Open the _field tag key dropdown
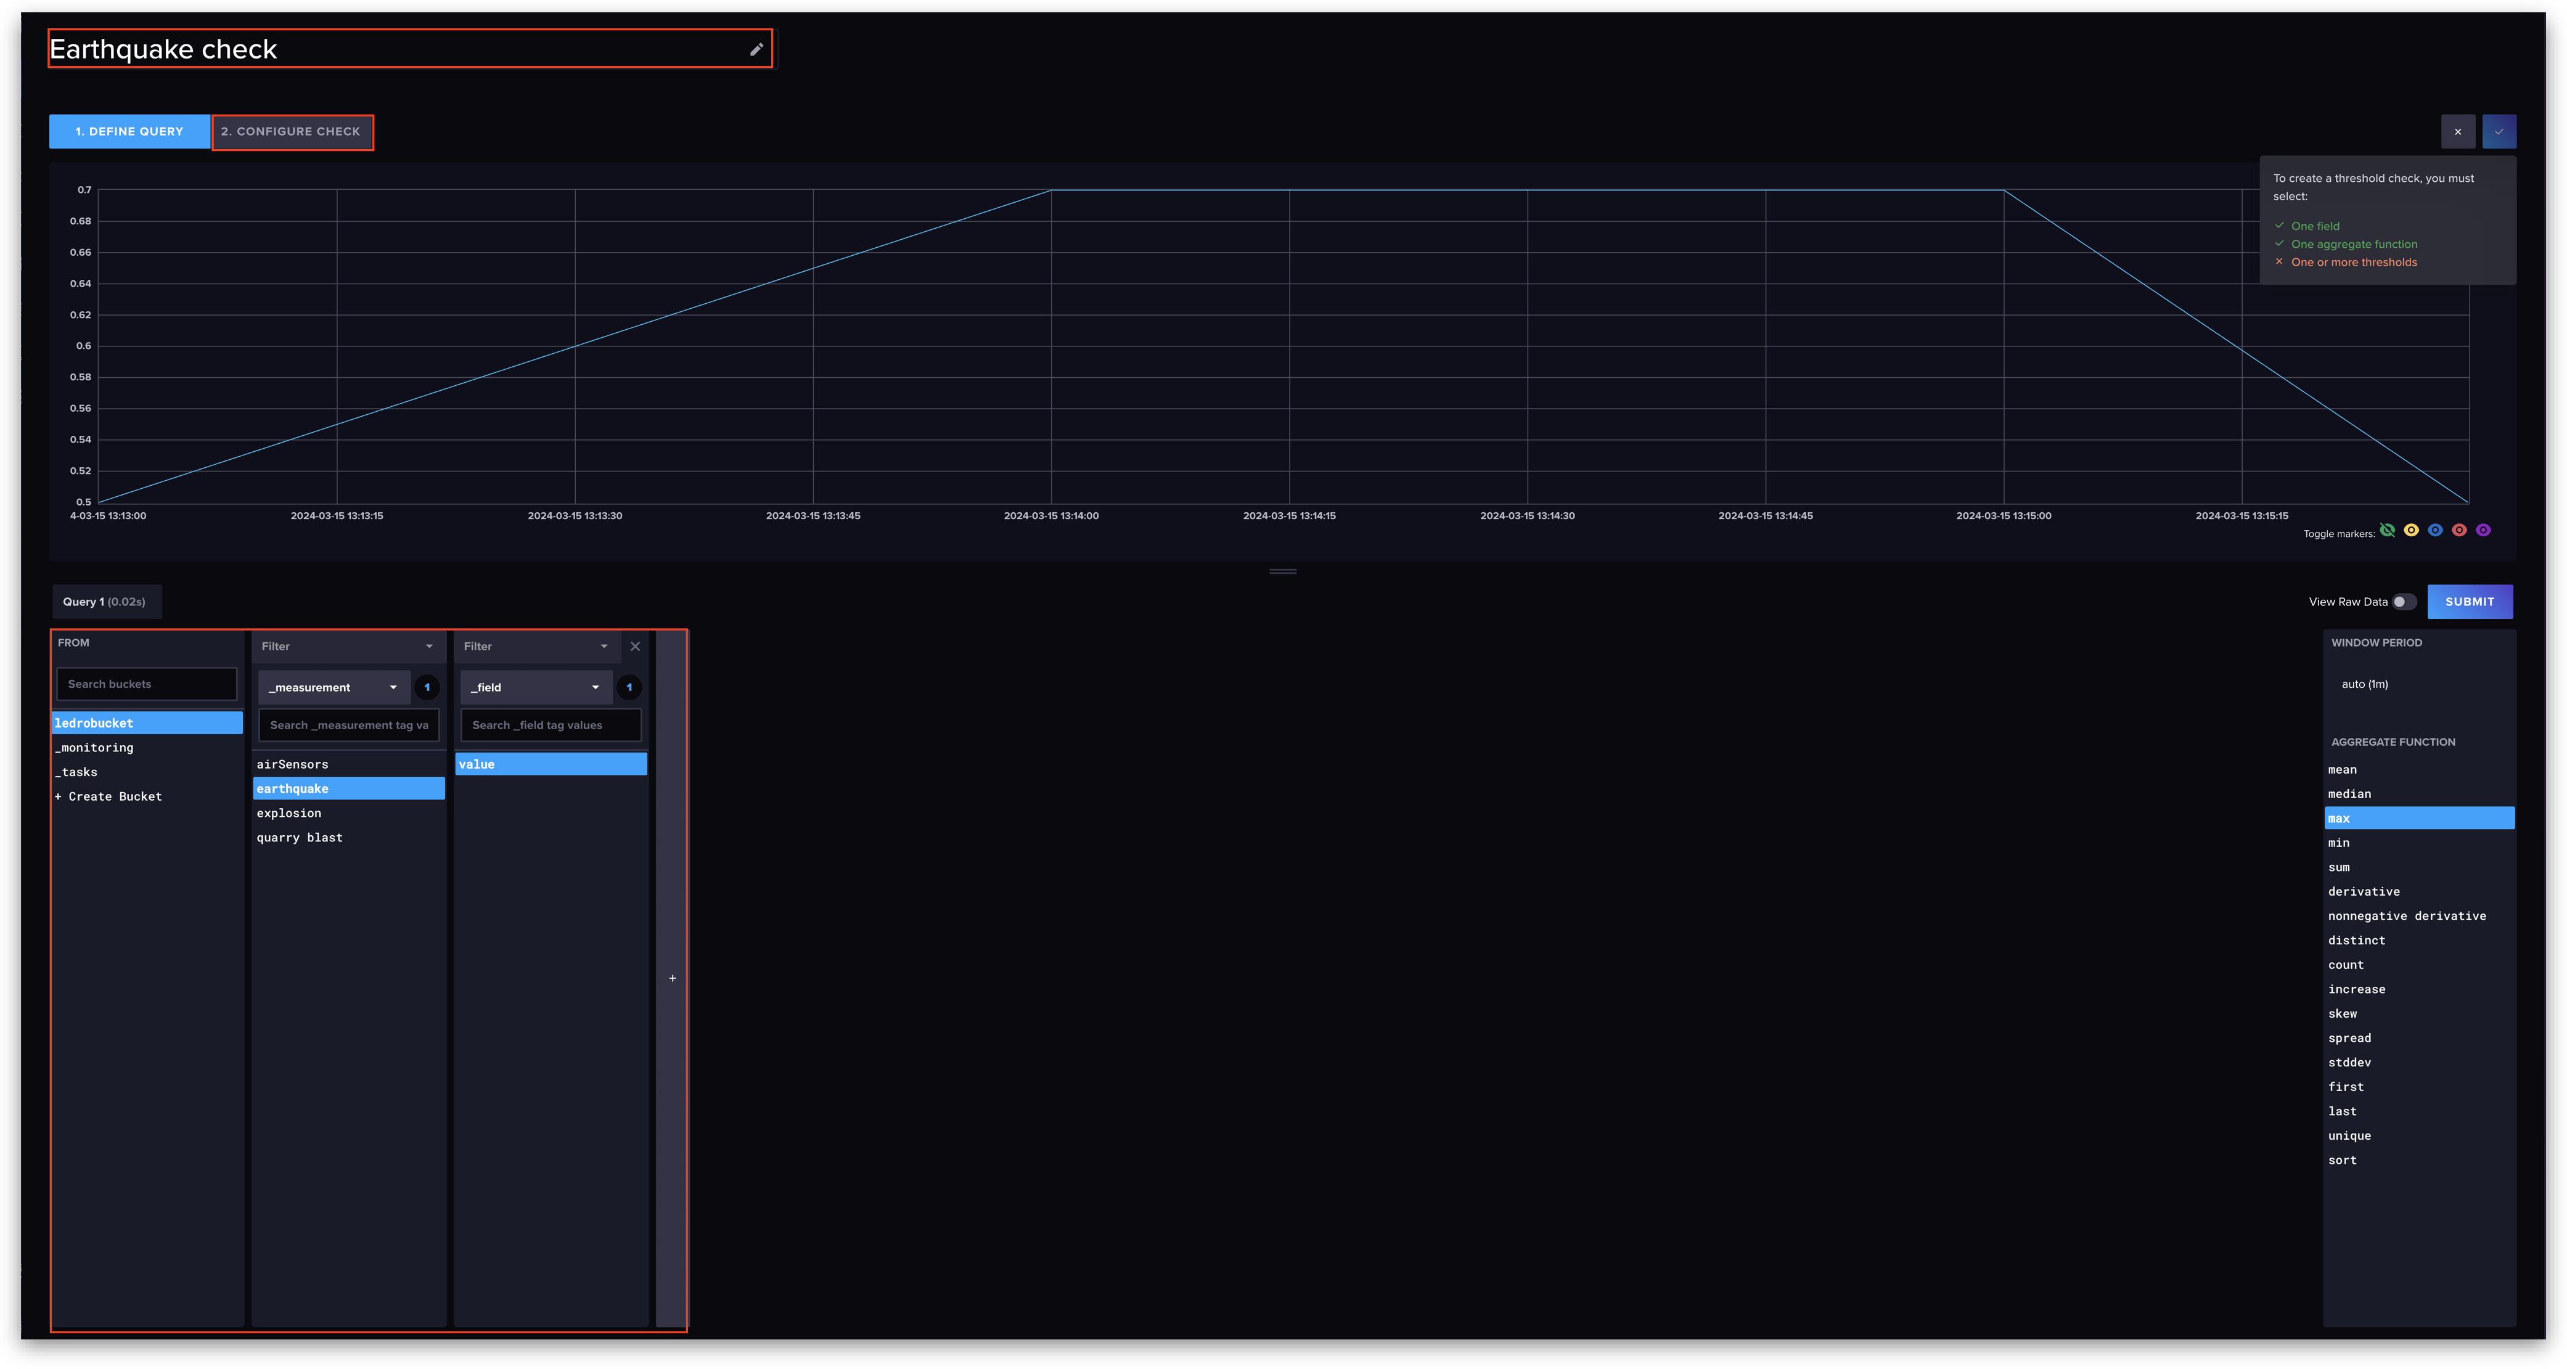Screen dimensions: 2567x1369 pyautogui.click(x=536, y=687)
